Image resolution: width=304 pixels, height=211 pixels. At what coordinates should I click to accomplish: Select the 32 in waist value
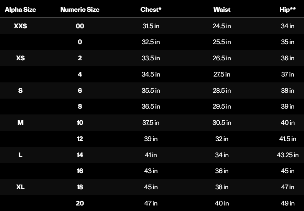click(222, 139)
